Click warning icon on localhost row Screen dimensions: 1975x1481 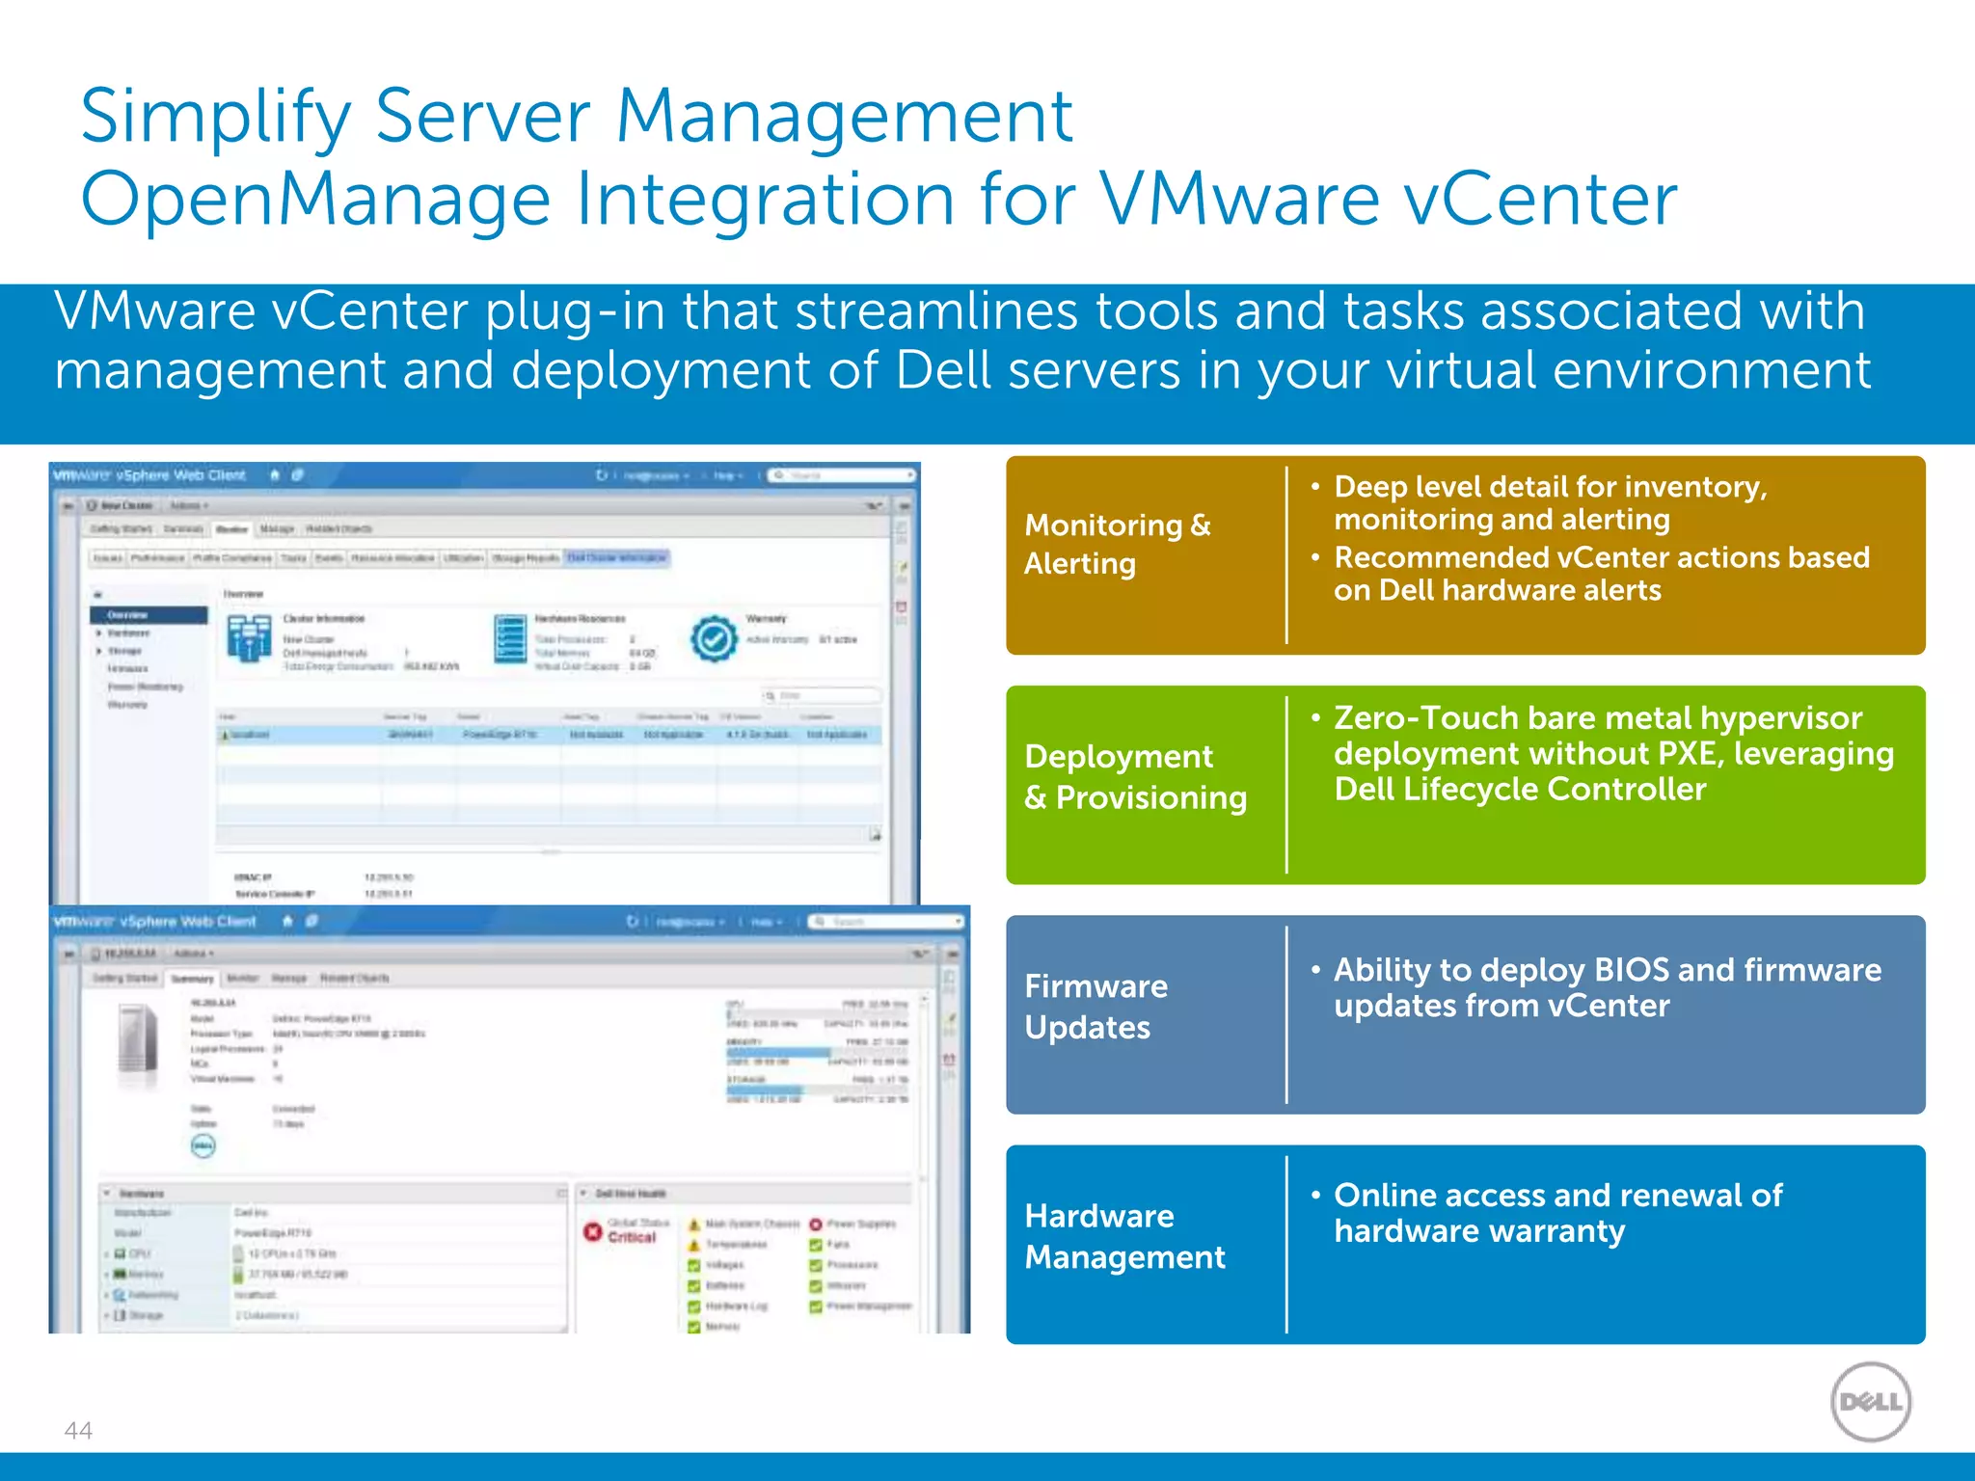point(226,735)
